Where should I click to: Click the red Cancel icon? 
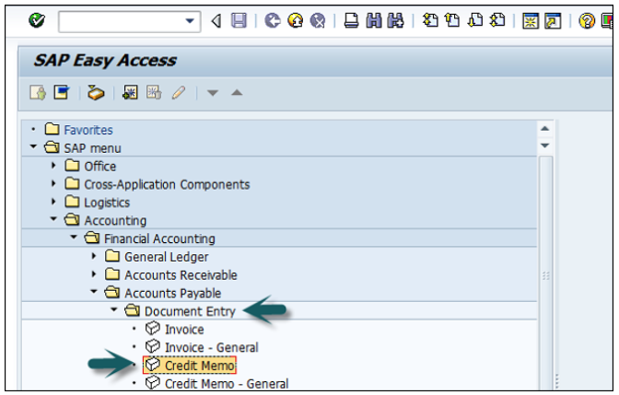(317, 20)
